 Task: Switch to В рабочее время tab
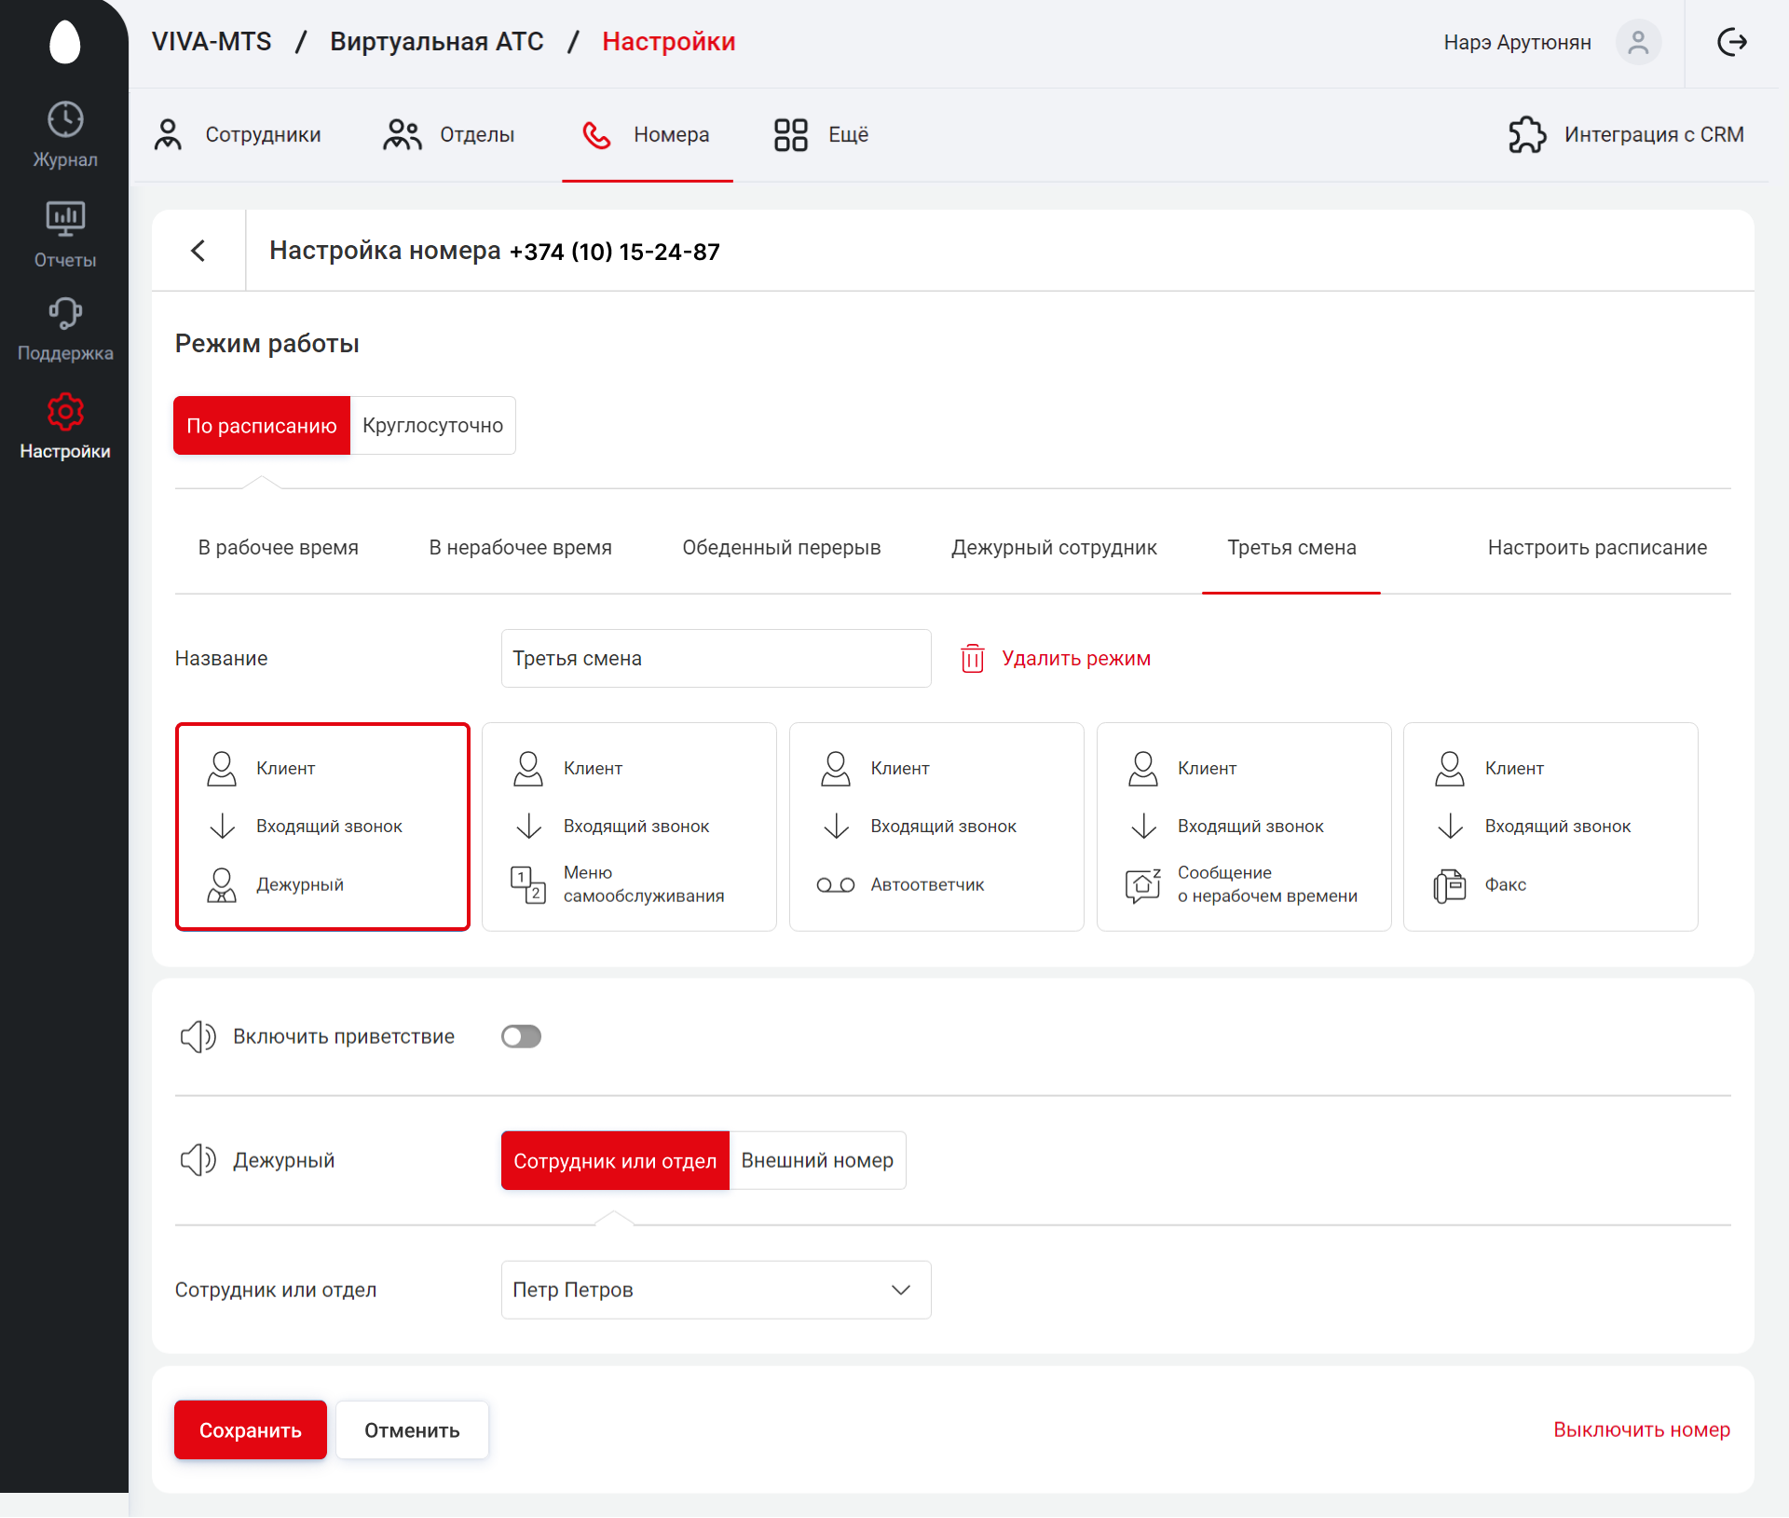(278, 548)
